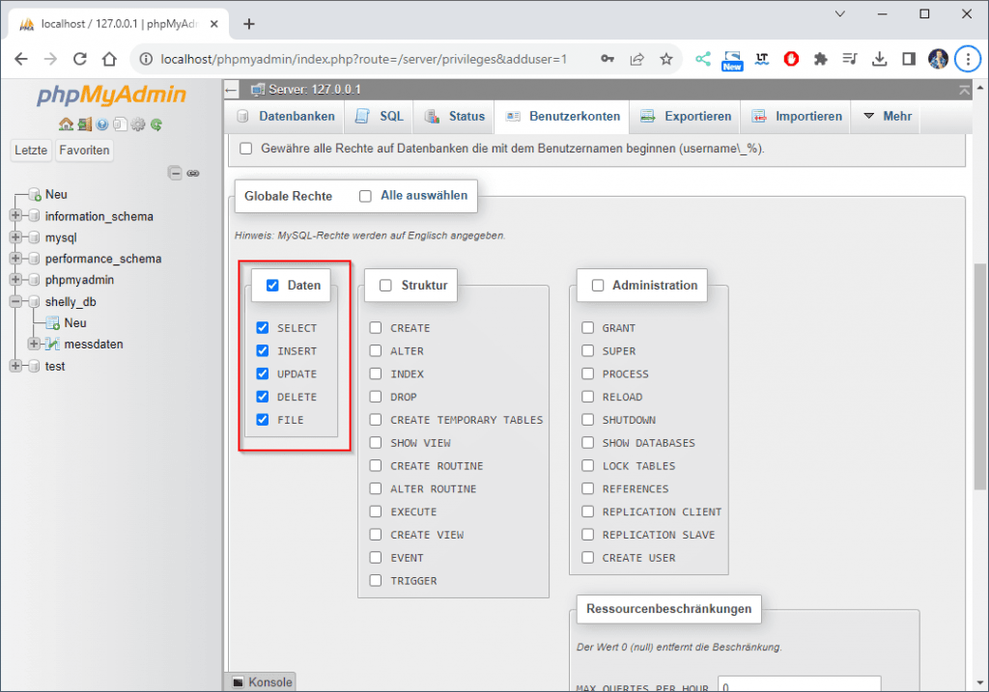Open the browser extensions puzzle icon
989x692 pixels.
click(820, 59)
